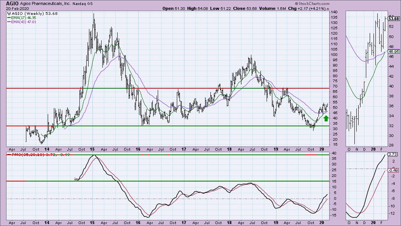This screenshot has height=226, width=401.
Task: Click the lower support line near 33
Action: click(168, 126)
